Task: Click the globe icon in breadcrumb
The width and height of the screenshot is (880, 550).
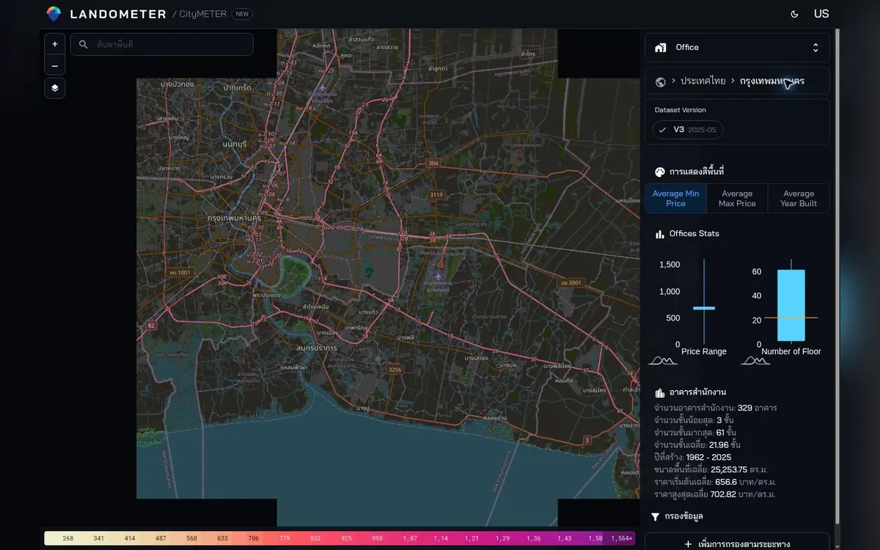Action: click(x=661, y=81)
